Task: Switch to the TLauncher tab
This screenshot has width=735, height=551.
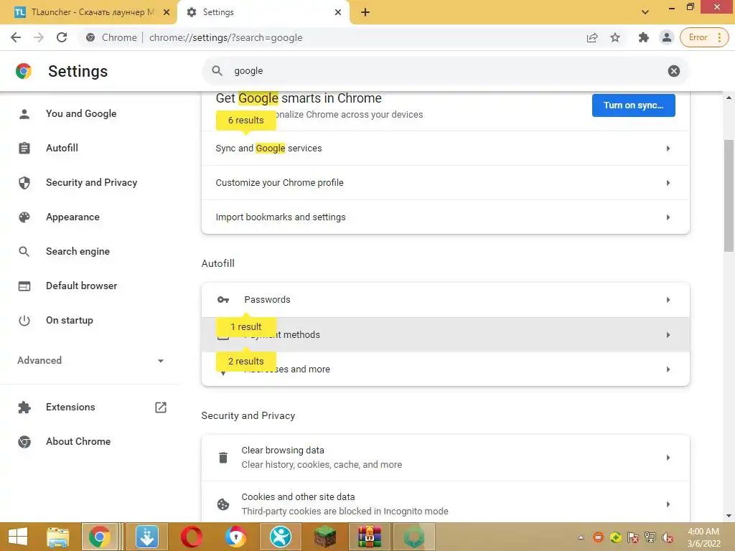Action: click(x=87, y=12)
